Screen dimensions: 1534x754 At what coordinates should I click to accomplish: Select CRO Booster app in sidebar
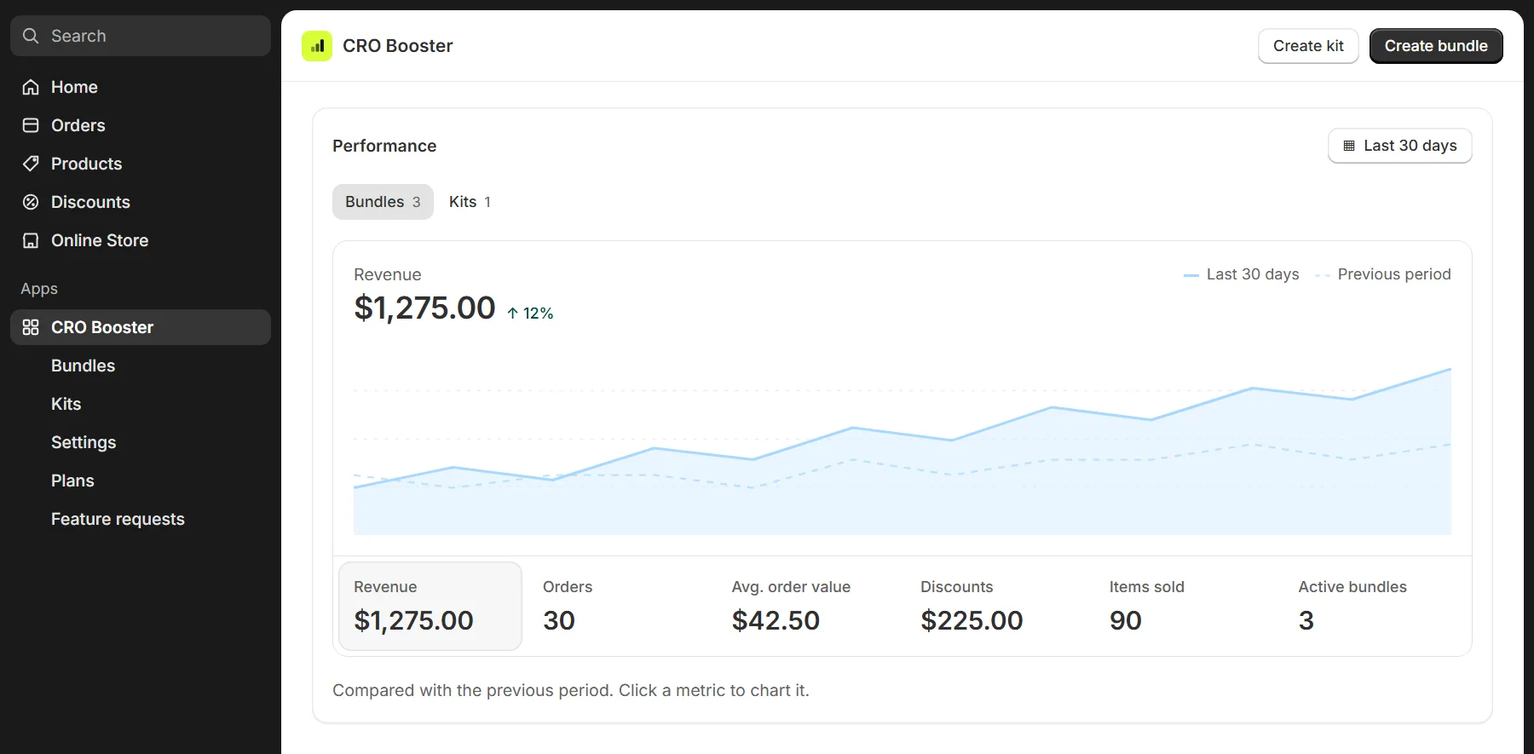[141, 327]
